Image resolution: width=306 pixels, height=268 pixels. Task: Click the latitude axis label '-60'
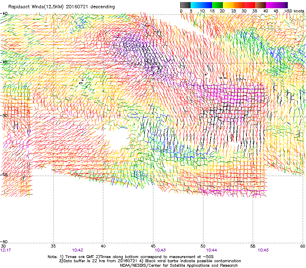point(4,242)
